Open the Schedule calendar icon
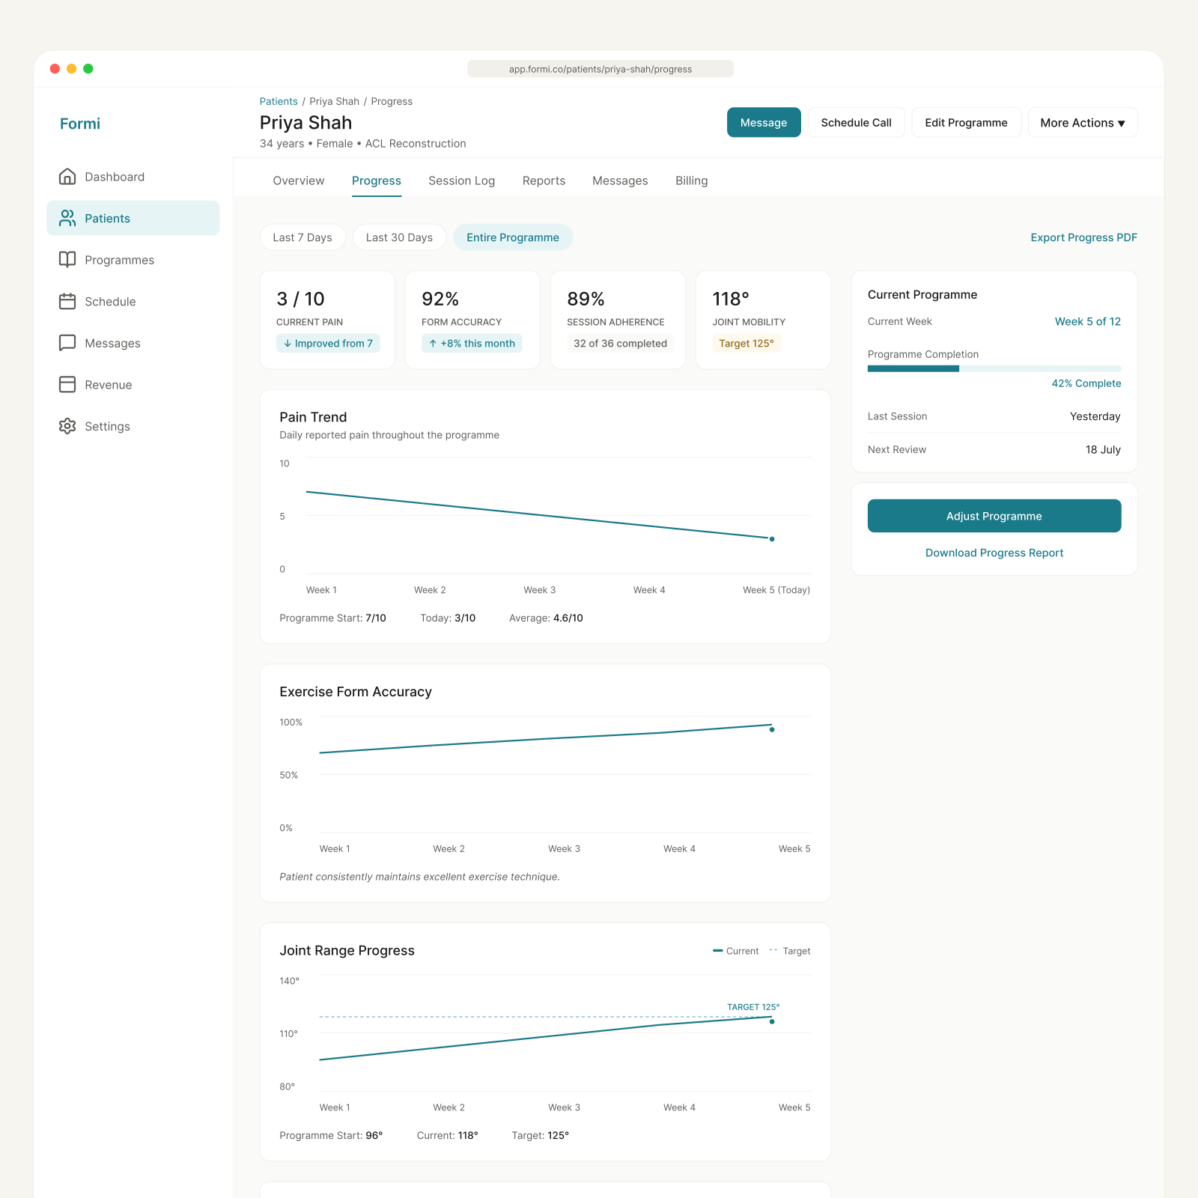Image resolution: width=1198 pixels, height=1198 pixels. coord(67,301)
